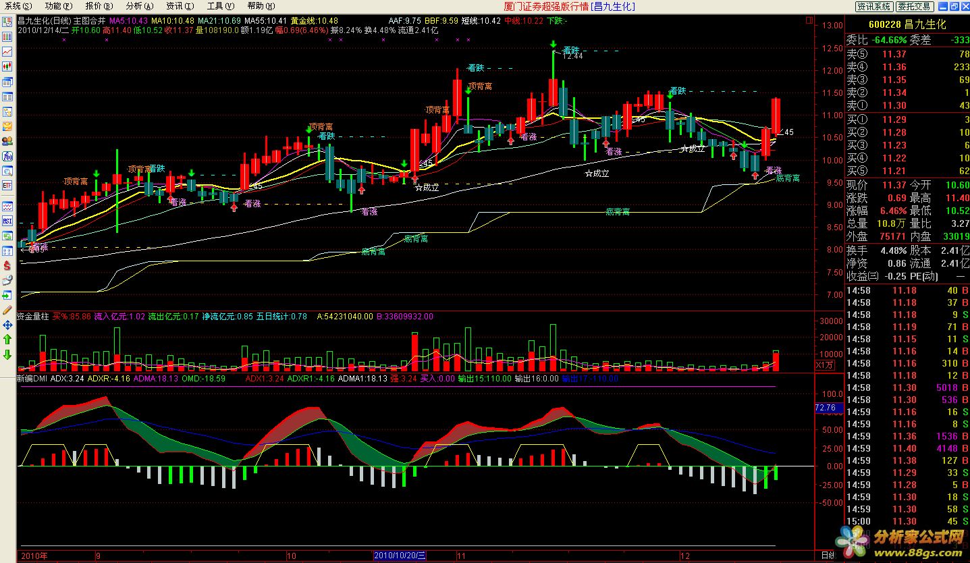This screenshot has width=970, height=563.
Task: Open the line trend chart icon
Action: click(x=7, y=51)
